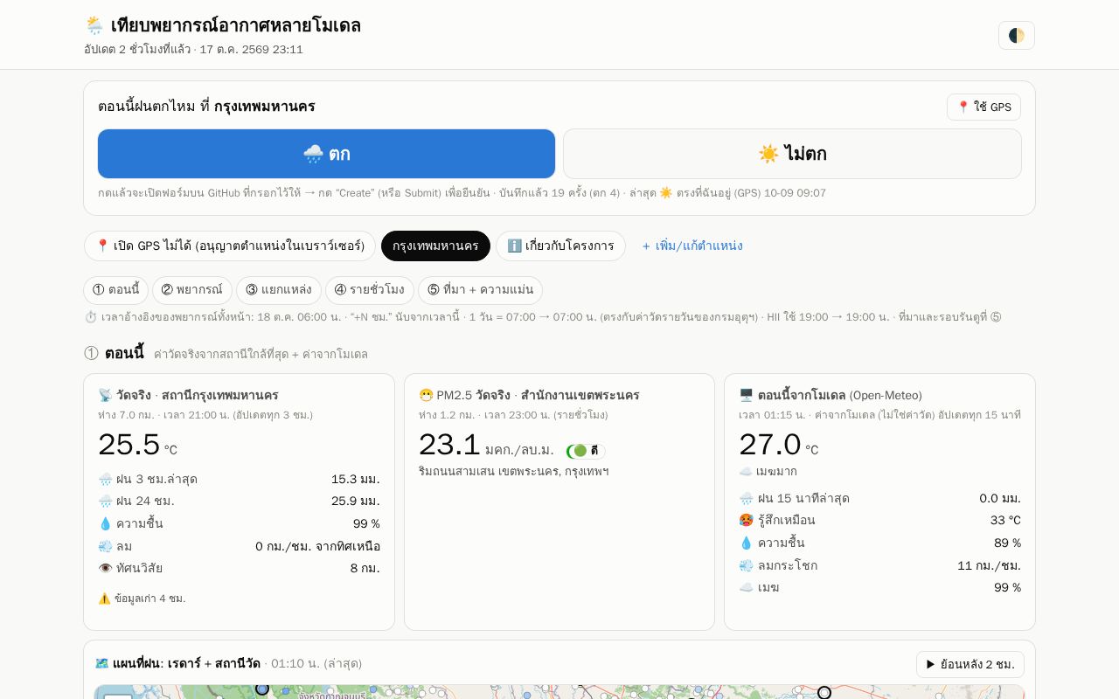Switch to the "④ รายชั่วโมง" tab
The width and height of the screenshot is (1119, 699).
[x=370, y=290]
